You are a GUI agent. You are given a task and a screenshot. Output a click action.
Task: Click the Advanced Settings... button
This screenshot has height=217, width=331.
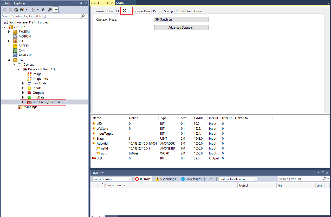[x=181, y=28]
